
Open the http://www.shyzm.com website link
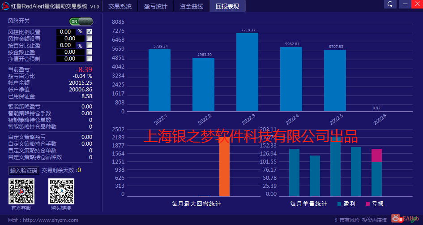coord(51,220)
